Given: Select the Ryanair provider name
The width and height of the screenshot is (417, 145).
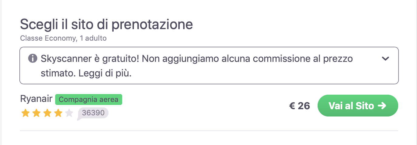Looking at the screenshot, I should pyautogui.click(x=36, y=99).
